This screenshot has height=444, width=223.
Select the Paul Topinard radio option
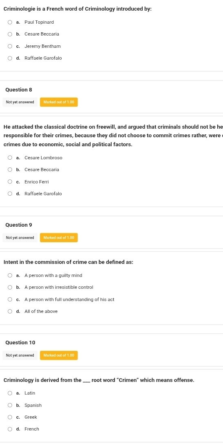coord(10,22)
